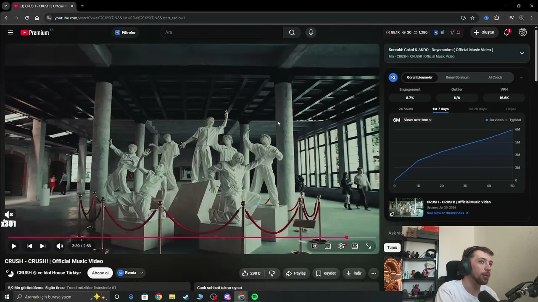Toggle subtitles on the video

pos(328,246)
